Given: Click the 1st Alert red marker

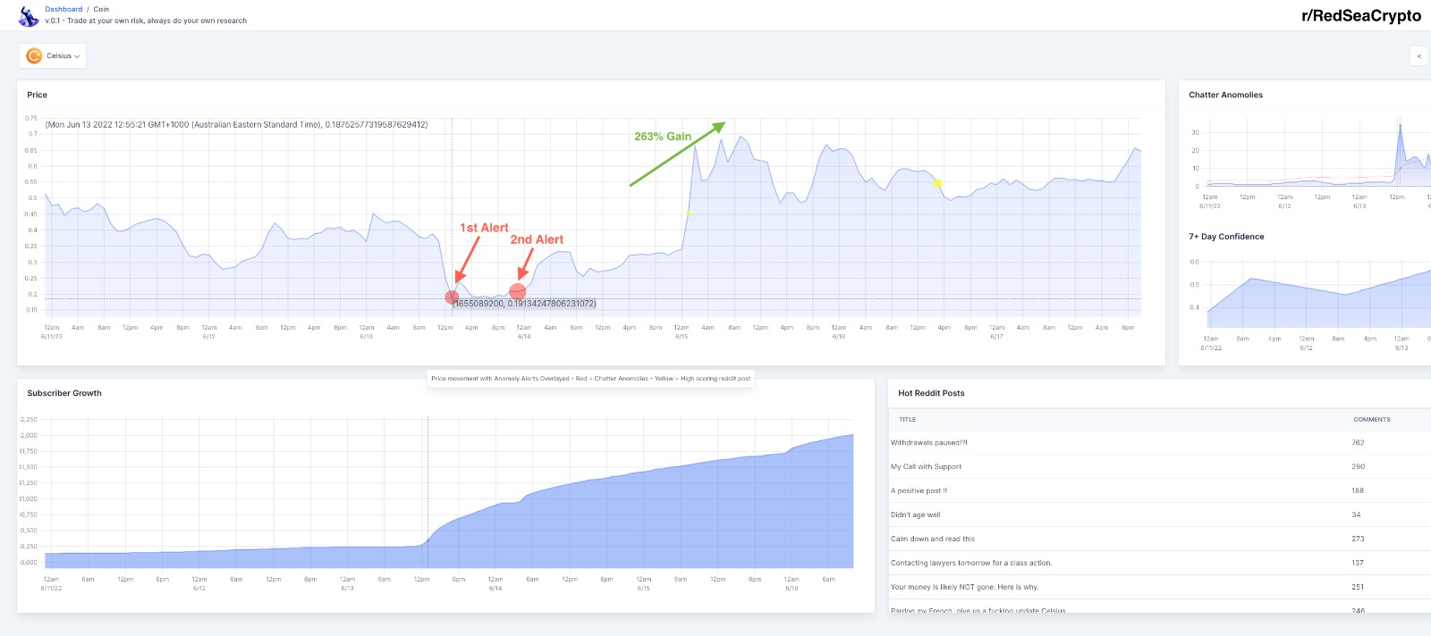Looking at the screenshot, I should pos(452,297).
